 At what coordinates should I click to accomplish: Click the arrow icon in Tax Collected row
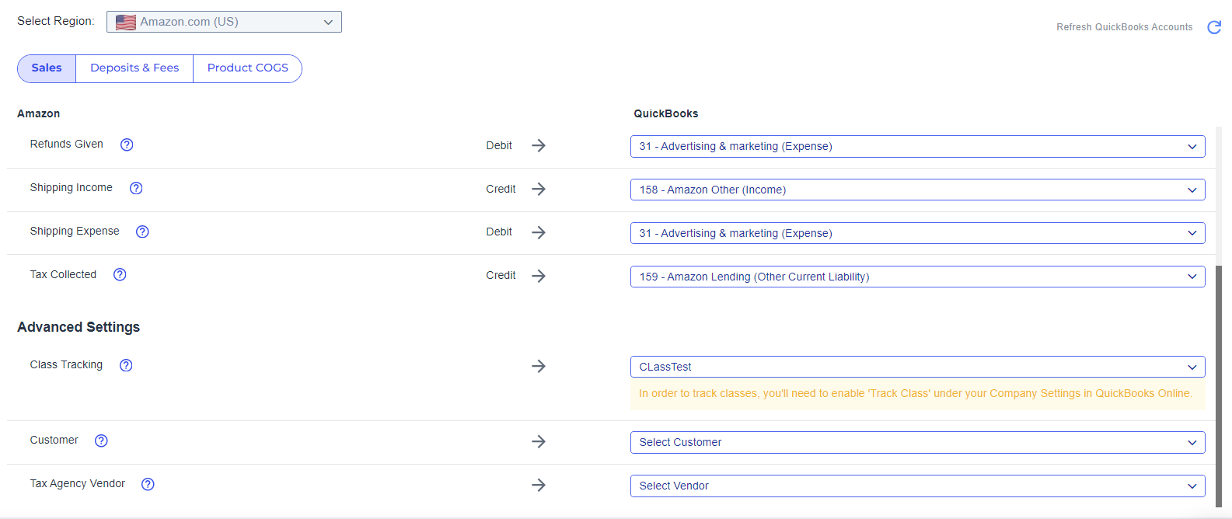pyautogui.click(x=539, y=276)
